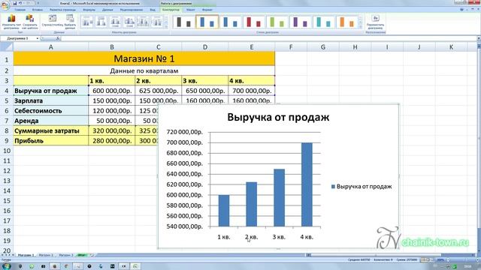This screenshot has height=270, width=481.
Task: Click the 'Зарплата' cell
Action: [x=50, y=100]
